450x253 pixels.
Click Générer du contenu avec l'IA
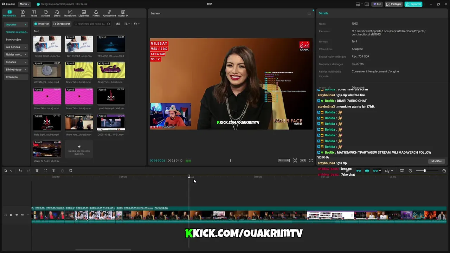[79, 149]
